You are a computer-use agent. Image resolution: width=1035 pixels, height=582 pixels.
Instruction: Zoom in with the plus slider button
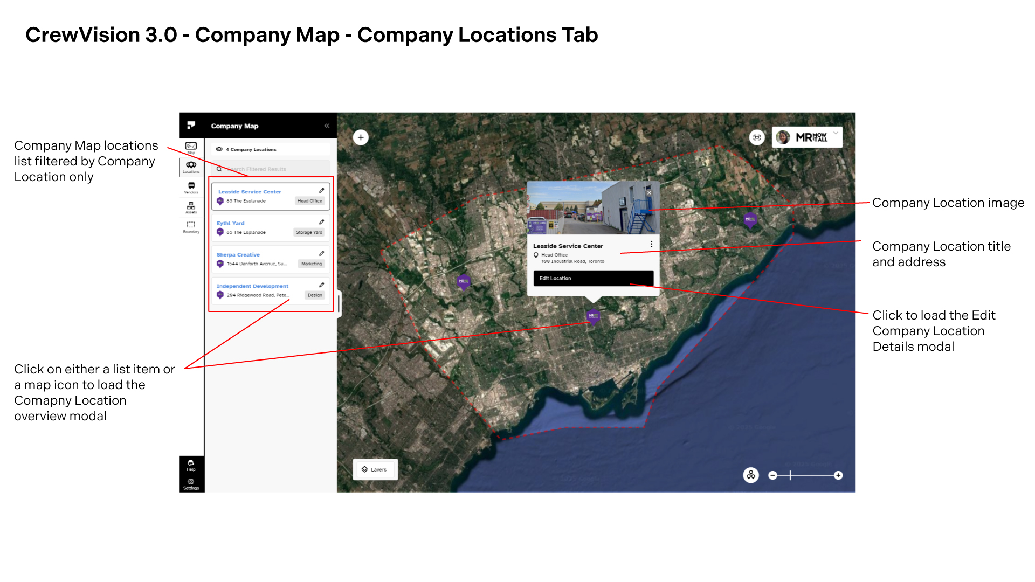[x=838, y=475]
